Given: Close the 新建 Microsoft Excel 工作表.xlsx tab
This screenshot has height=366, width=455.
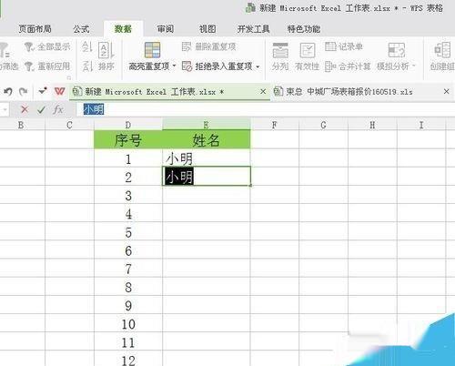Looking at the screenshot, I should [x=263, y=91].
